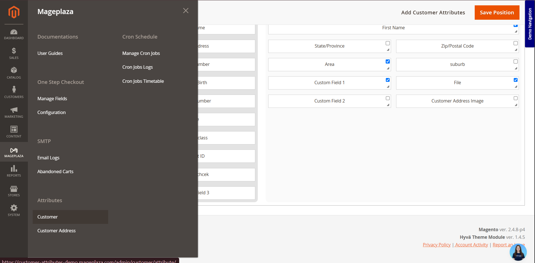This screenshot has width=535, height=263.
Task: Click the Customer Address Image resize handle
Action: 516,105
